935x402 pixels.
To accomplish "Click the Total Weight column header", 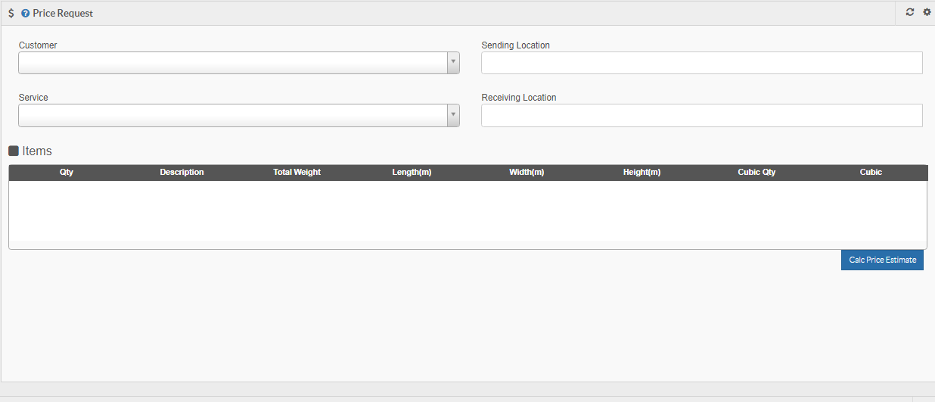I will coord(297,173).
